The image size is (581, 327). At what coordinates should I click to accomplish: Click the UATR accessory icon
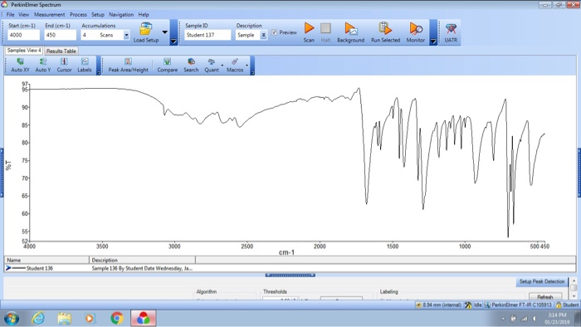pos(451,32)
